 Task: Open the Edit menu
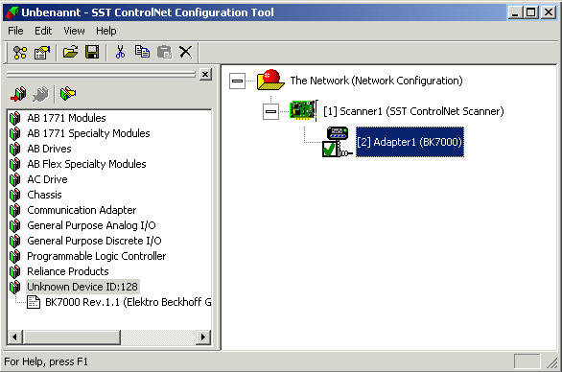click(43, 31)
